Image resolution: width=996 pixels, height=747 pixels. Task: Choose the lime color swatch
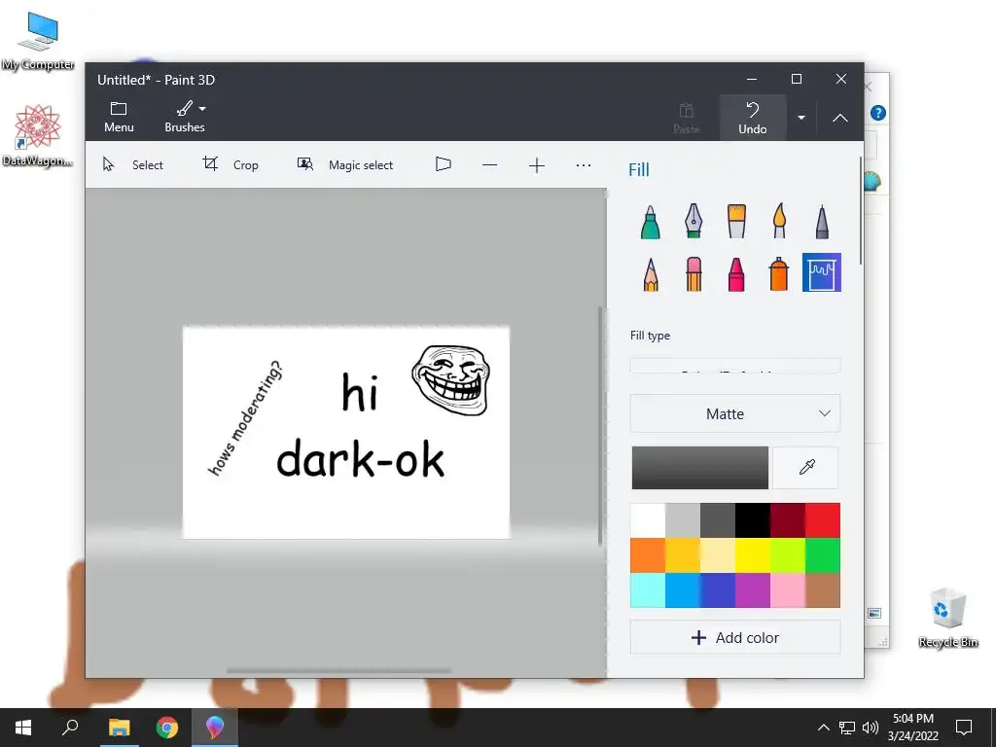pos(788,555)
